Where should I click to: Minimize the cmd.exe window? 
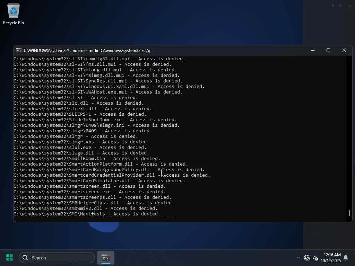tap(313, 50)
